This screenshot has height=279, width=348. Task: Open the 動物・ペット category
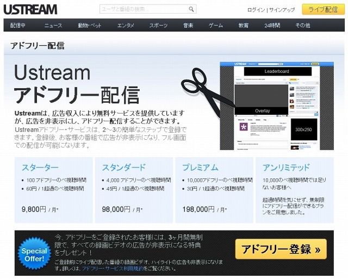point(90,26)
